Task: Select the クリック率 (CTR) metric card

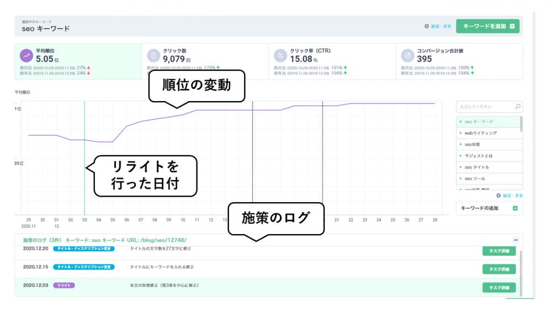Action: (x=332, y=62)
